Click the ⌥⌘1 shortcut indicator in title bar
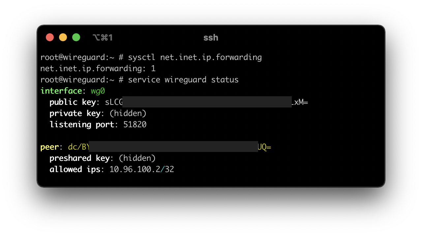The image size is (422, 236). click(103, 38)
